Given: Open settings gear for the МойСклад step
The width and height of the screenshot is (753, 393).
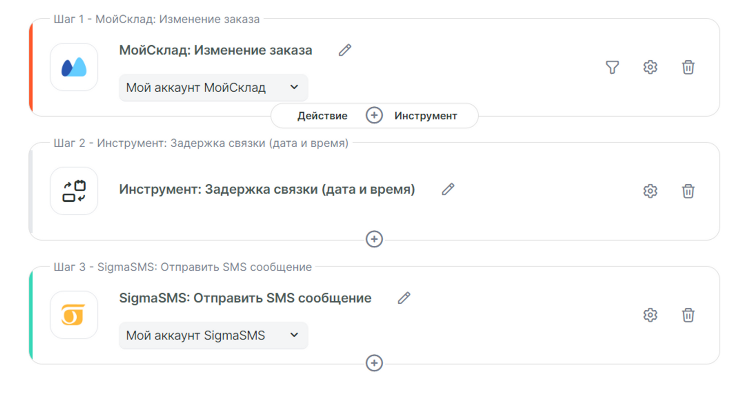Looking at the screenshot, I should [x=650, y=67].
